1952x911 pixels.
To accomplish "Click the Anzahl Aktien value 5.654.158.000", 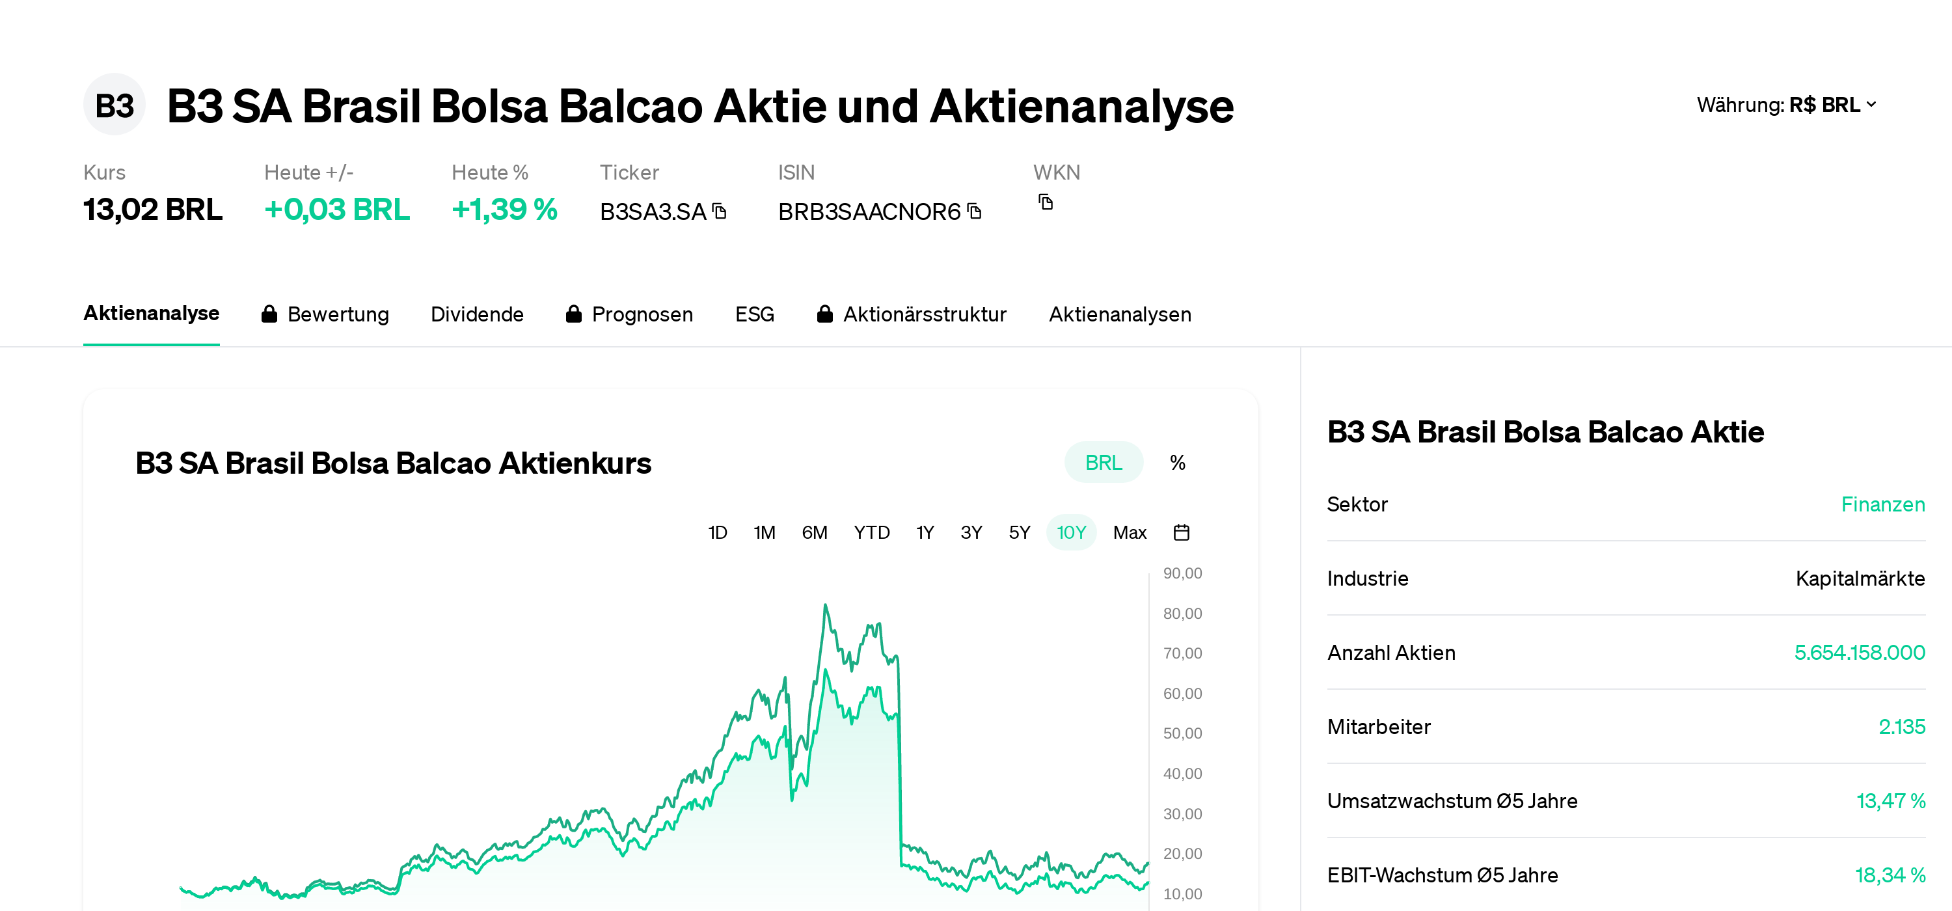I will click(x=1859, y=653).
